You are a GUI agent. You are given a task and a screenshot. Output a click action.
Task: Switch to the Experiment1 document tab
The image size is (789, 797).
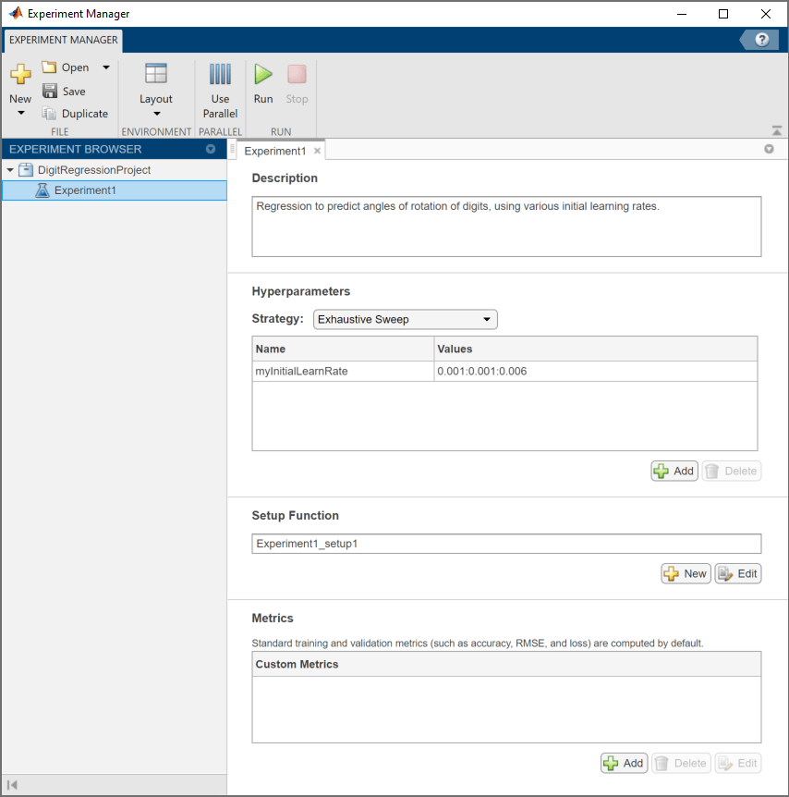(274, 151)
